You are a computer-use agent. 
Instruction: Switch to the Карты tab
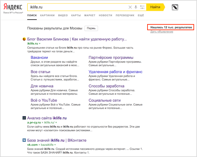click(76, 15)
